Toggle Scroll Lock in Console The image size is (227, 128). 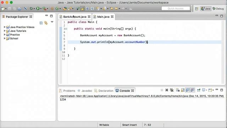tap(183, 90)
